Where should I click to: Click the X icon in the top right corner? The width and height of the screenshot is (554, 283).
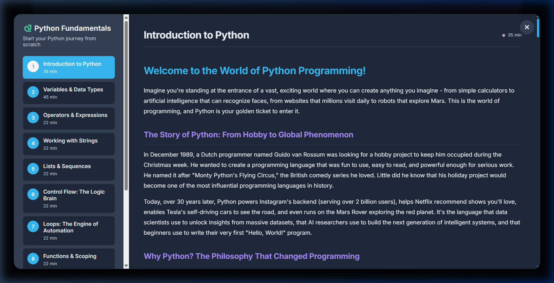(527, 27)
